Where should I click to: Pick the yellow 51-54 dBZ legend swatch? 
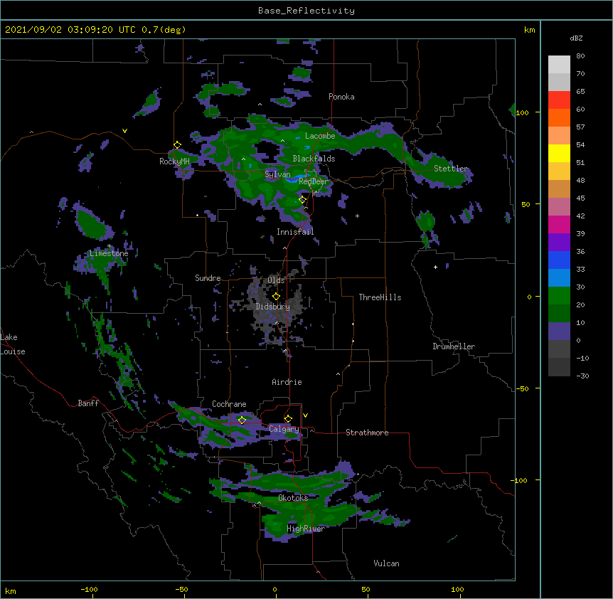click(x=559, y=153)
